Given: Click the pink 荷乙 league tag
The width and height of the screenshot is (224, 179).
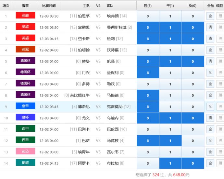Looking at the screenshot, I should click(25, 151).
